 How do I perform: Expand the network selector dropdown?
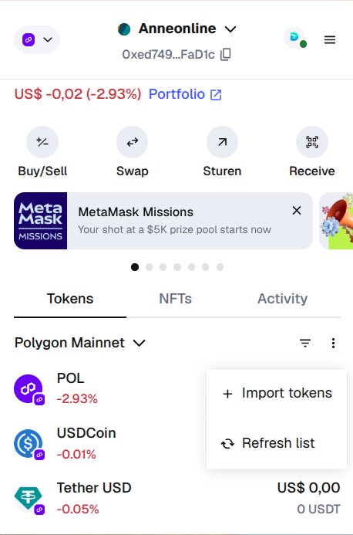(37, 39)
